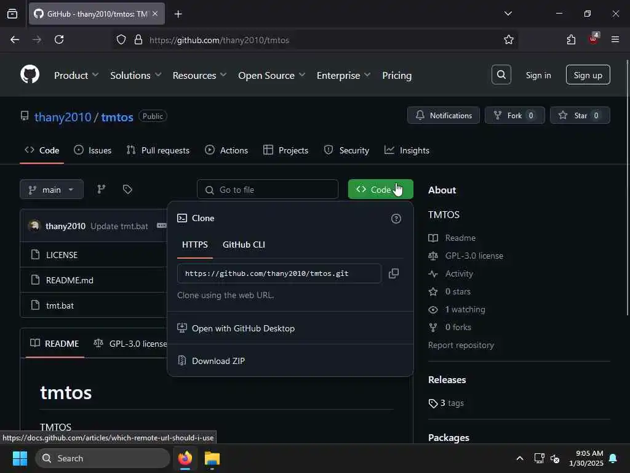Expand the Enterprise navigation menu
630x473 pixels.
coord(343,75)
